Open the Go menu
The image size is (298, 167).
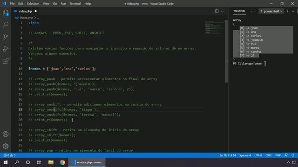click(55, 4)
